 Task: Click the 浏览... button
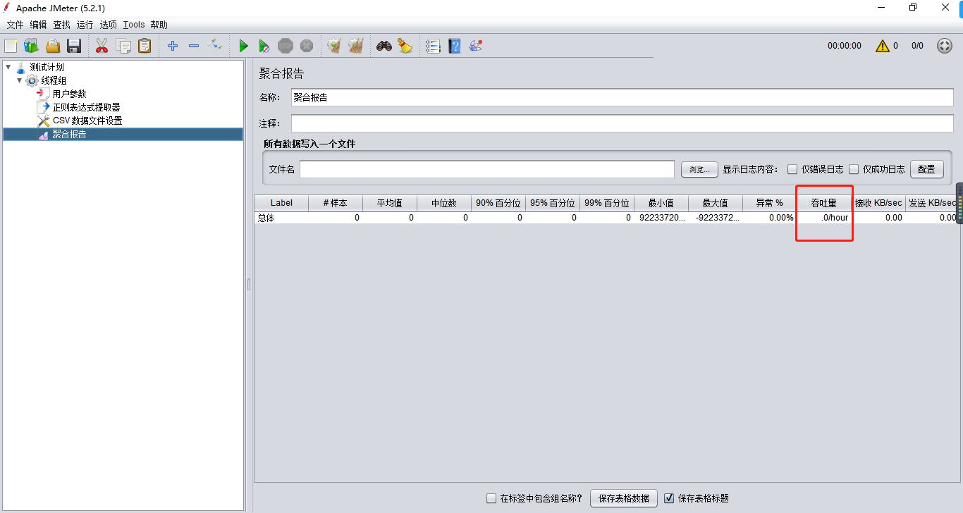[x=699, y=169]
